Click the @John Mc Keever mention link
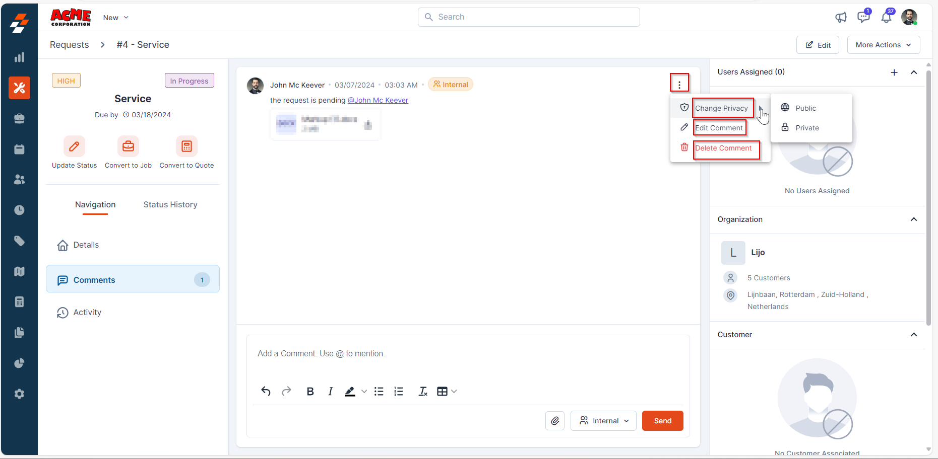This screenshot has height=459, width=938. pyautogui.click(x=378, y=100)
